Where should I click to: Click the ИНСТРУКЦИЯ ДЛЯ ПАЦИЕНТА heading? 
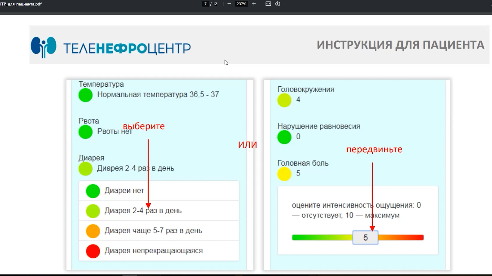(400, 45)
